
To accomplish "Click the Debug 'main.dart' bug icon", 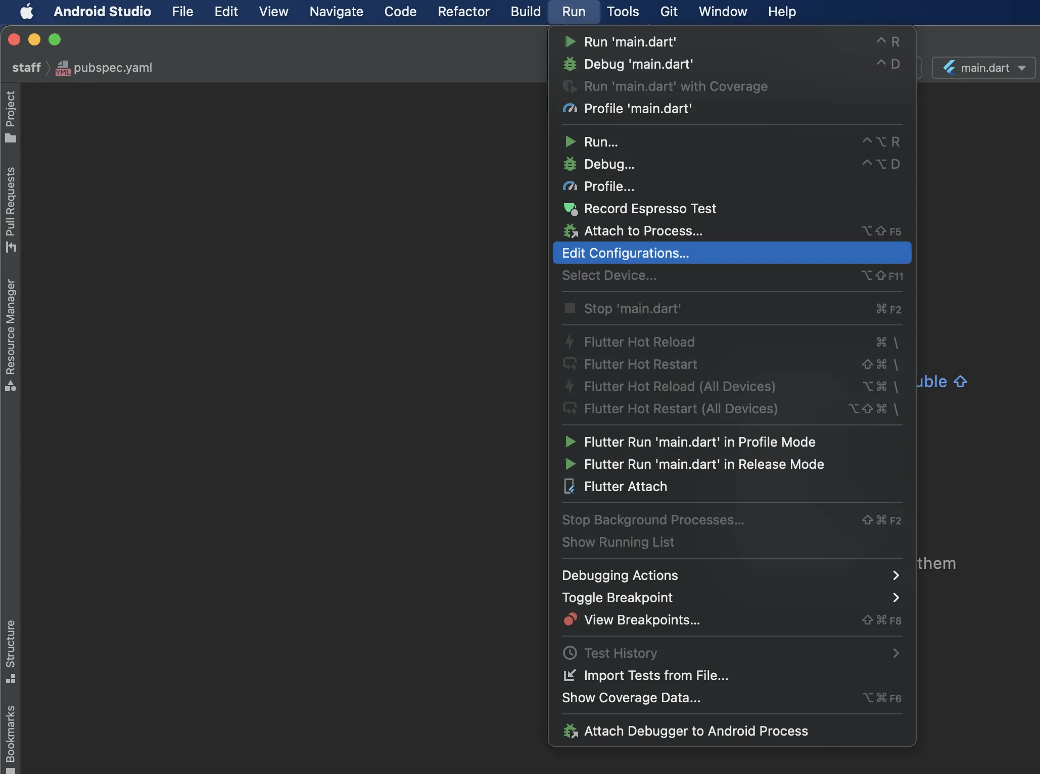I will tap(570, 64).
